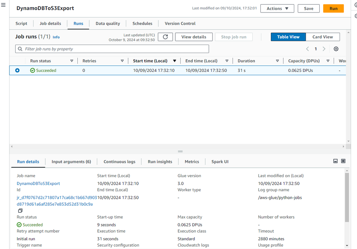Click the orange Run button
The width and height of the screenshot is (357, 249).
[333, 8]
